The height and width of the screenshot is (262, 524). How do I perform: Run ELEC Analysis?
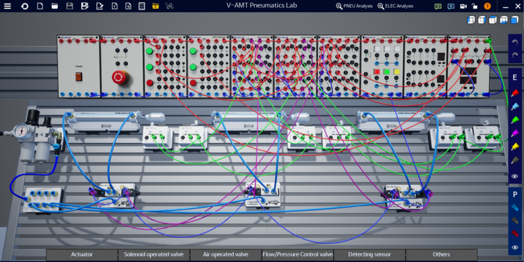click(x=395, y=6)
